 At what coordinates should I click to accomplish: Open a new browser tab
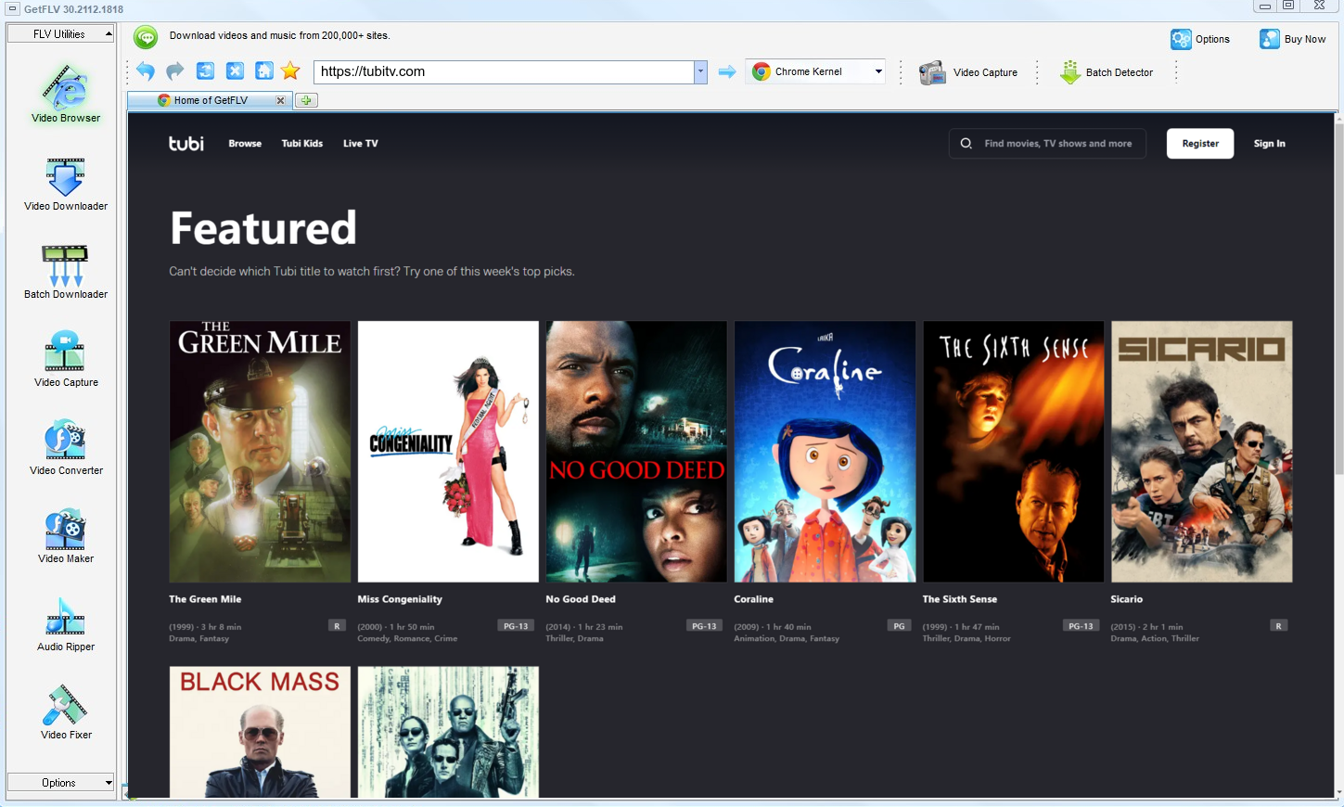[x=306, y=100]
